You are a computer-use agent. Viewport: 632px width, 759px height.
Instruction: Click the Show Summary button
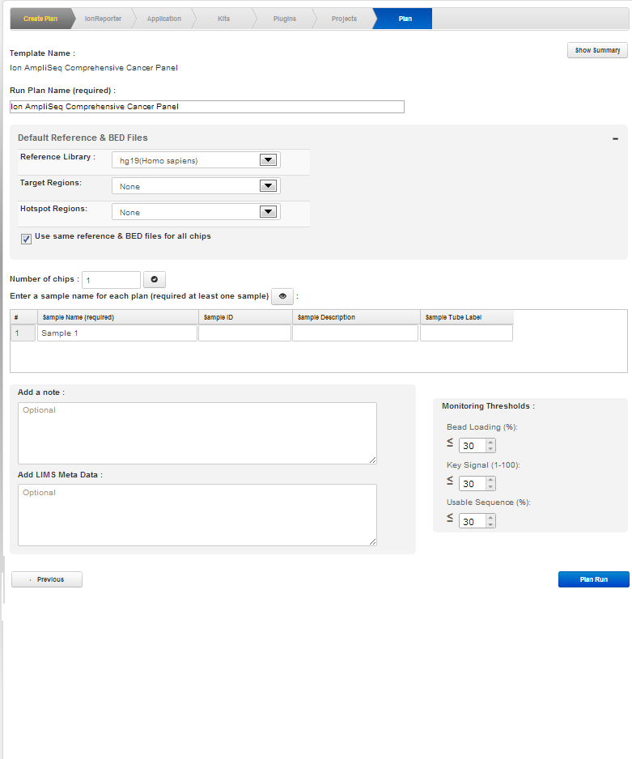597,50
